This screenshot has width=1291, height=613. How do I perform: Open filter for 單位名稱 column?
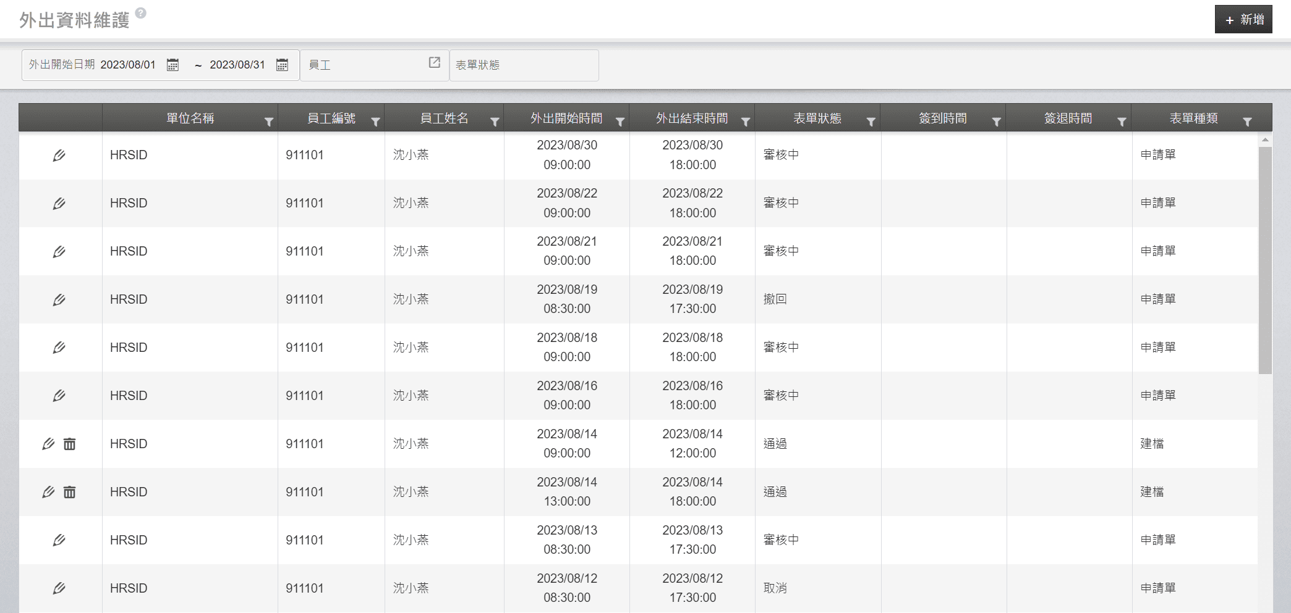tap(269, 122)
